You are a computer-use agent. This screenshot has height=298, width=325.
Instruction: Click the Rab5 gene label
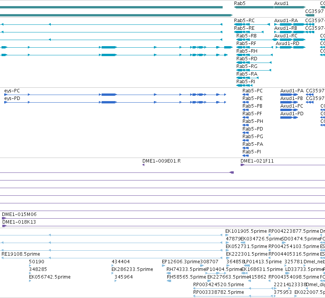[x=239, y=3]
